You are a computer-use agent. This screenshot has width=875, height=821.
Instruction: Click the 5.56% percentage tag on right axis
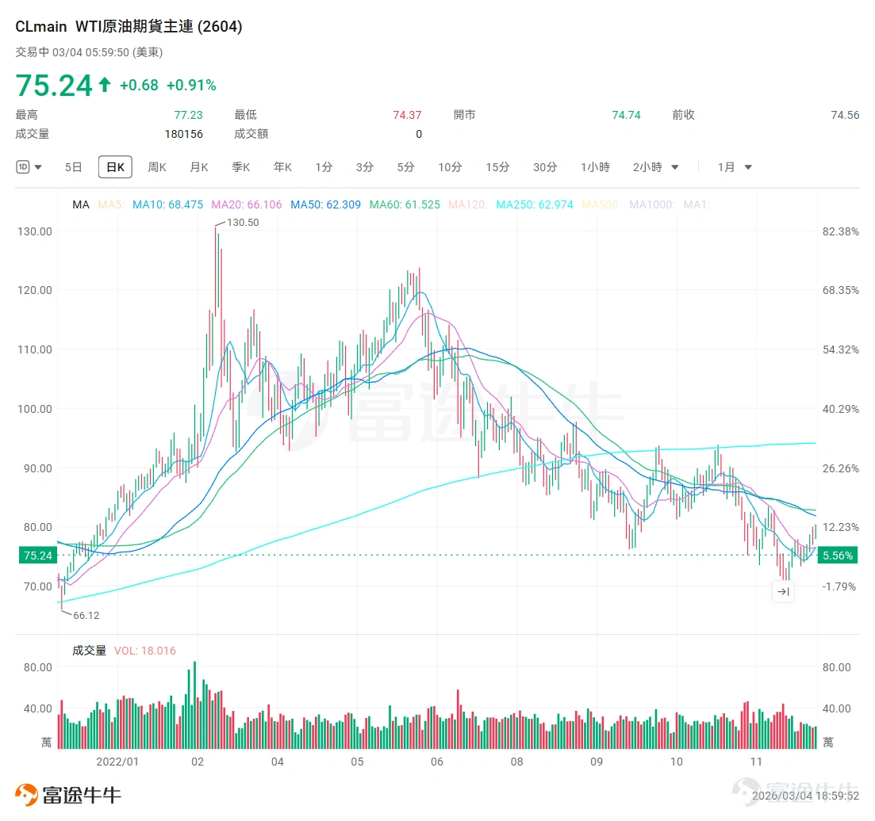click(x=837, y=556)
